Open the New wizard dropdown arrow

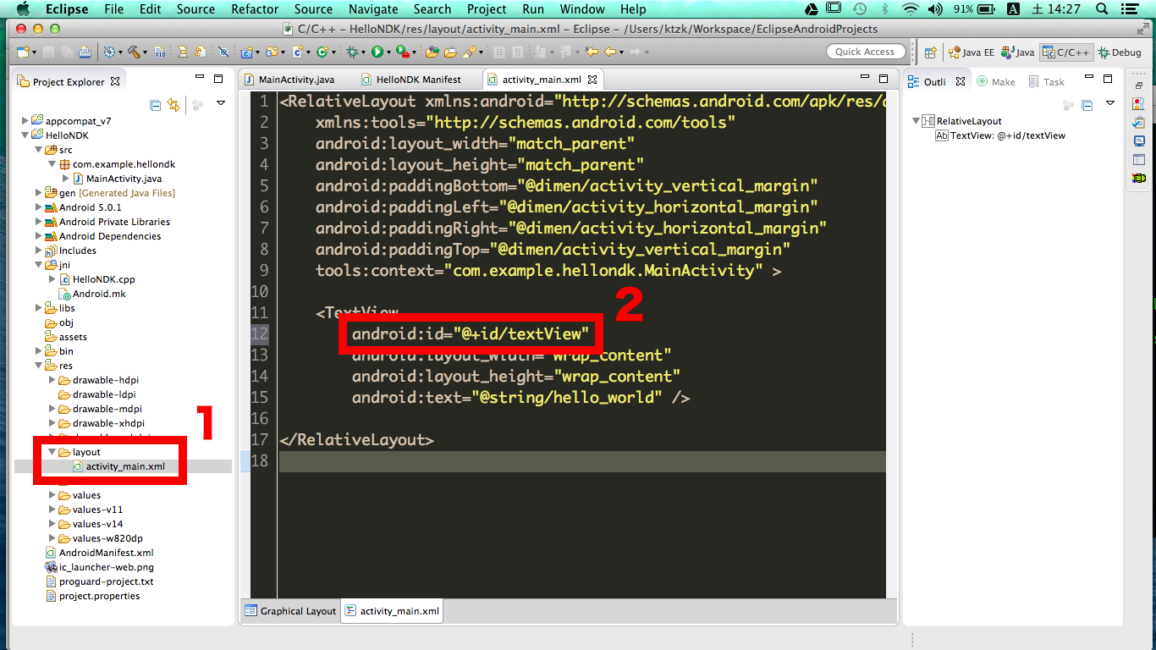click(35, 52)
